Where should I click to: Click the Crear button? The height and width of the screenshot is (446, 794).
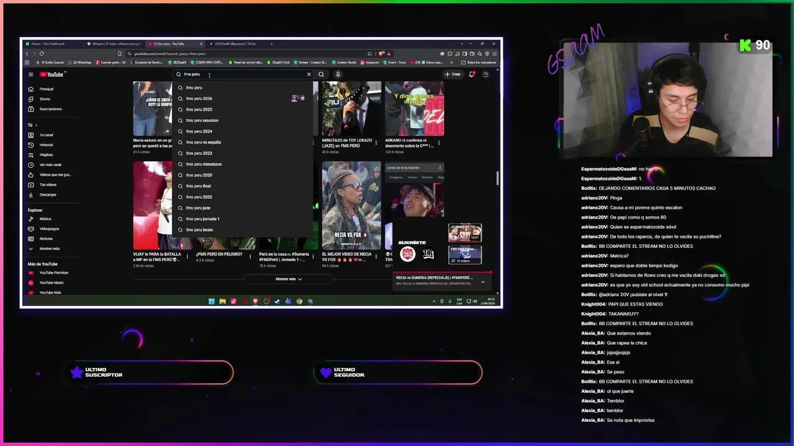pyautogui.click(x=453, y=74)
